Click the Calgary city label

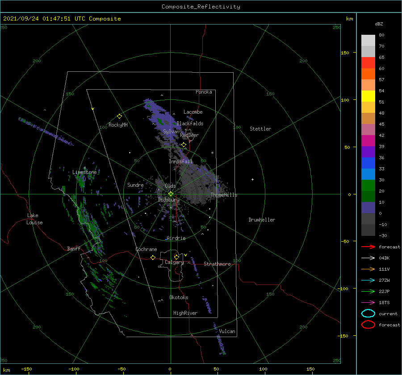[x=174, y=262]
